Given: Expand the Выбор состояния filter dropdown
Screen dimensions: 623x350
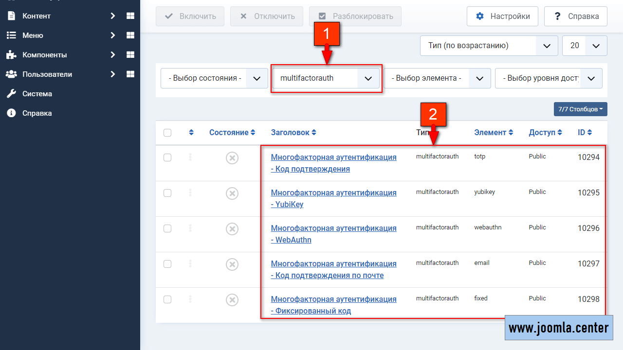Looking at the screenshot, I should [214, 78].
